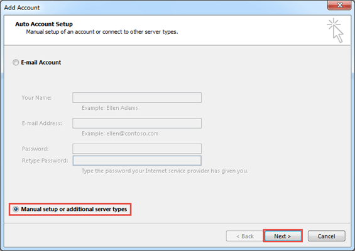Click the Your Name label

point(36,98)
